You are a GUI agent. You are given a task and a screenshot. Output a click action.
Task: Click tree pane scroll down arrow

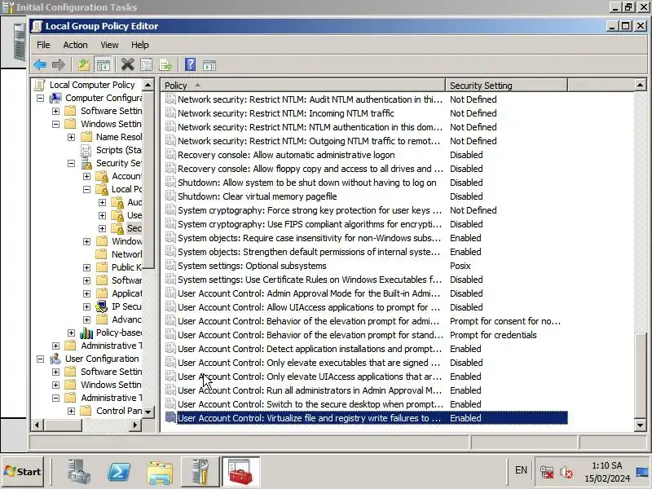[x=148, y=412]
